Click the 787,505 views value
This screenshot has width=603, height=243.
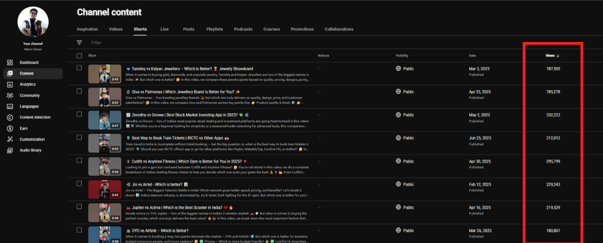tap(553, 69)
